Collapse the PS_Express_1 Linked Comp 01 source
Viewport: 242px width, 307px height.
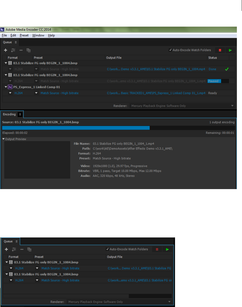click(x=6, y=87)
